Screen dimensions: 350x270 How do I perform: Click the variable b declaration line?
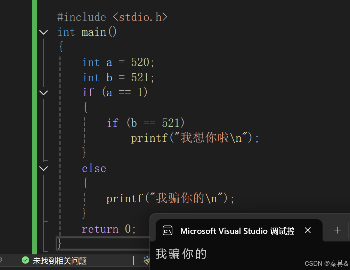[x=117, y=77]
